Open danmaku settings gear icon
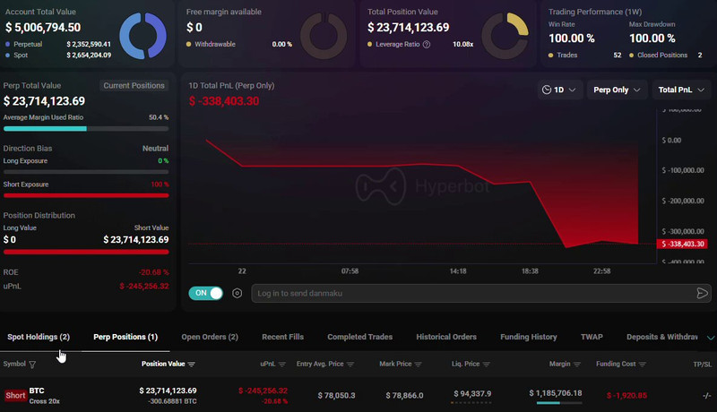The image size is (717, 412). pyautogui.click(x=238, y=293)
